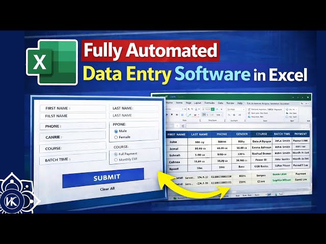
Task: Select the BATCH TIME table header cell
Action: (282, 134)
